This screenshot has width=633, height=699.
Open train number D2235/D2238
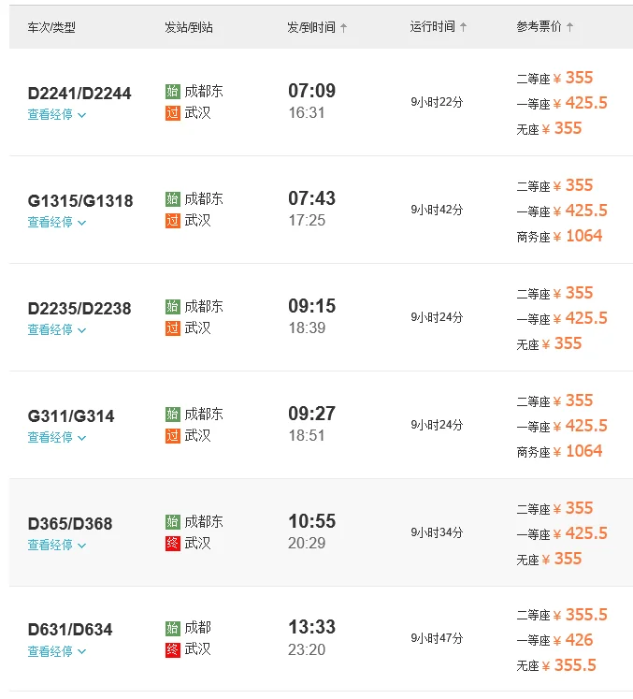[79, 309]
